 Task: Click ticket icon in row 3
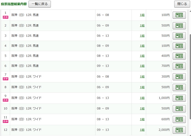tap(179, 36)
